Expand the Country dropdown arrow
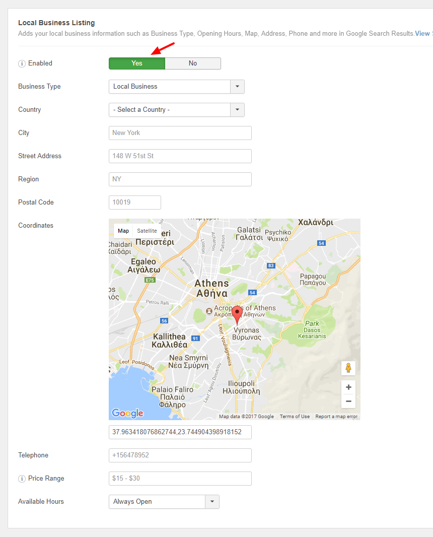Screen dimensions: 433x537 237,110
